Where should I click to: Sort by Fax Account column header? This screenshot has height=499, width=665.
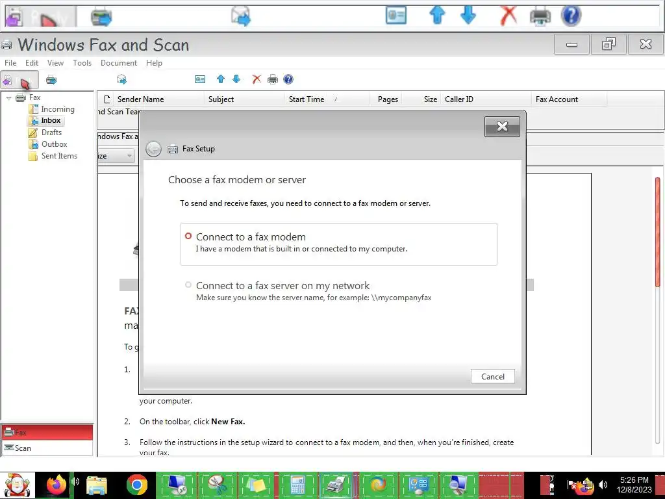tap(569, 99)
